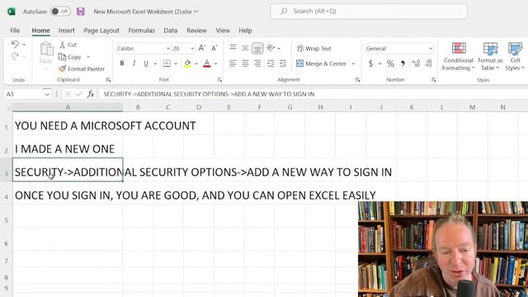Screen dimensions: 528x297
Task: Apply red font color
Action: click(207, 64)
